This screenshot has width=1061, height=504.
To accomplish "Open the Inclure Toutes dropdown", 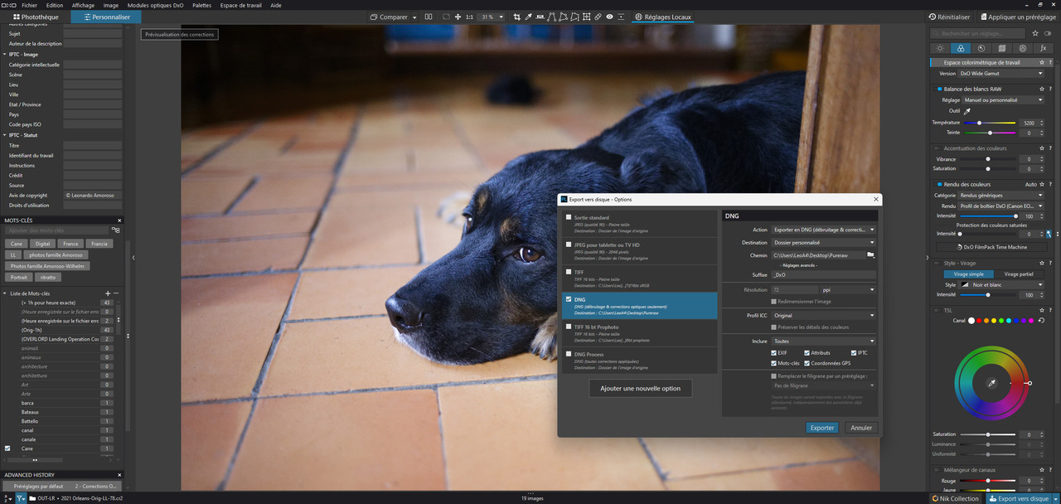I will (x=823, y=341).
